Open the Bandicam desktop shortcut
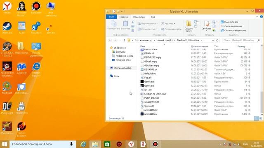Image resolution: width=264 pixels, height=148 pixels. tap(36, 7)
